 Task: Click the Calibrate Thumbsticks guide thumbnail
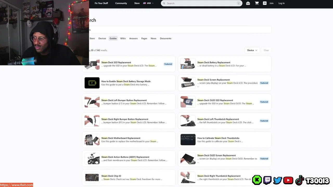[188, 140]
